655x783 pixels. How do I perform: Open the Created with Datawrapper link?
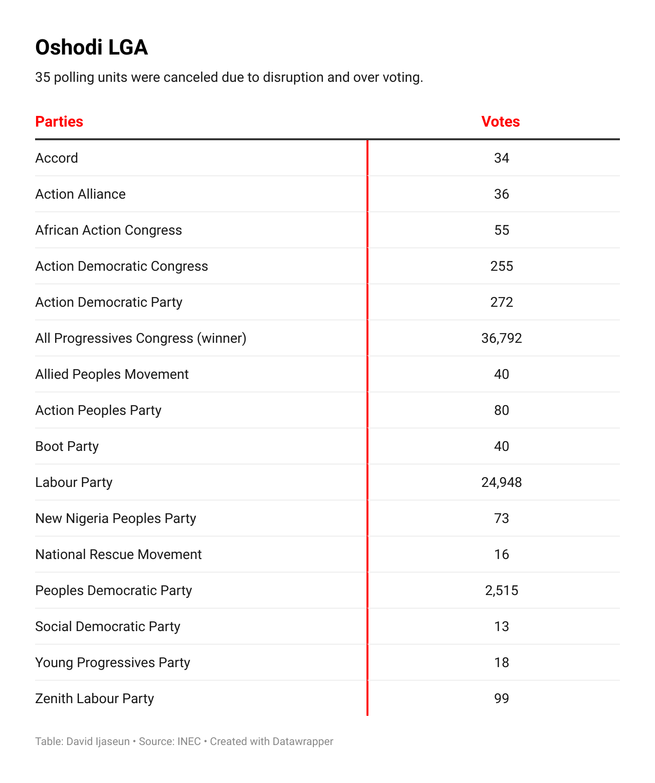(271, 741)
